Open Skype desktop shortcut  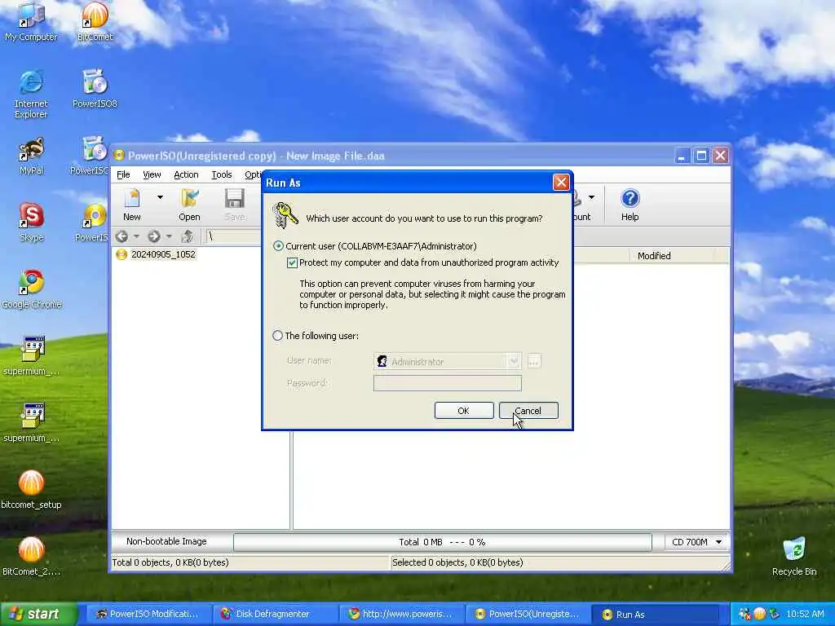[31, 222]
